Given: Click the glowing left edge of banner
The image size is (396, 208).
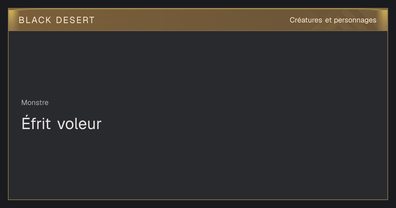Looking at the screenshot, I should coord(11,20).
